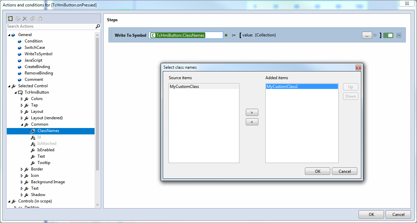Click the locked wrench icon beside IsAttached
This screenshot has width=417, height=223.
pyautogui.click(x=33, y=144)
